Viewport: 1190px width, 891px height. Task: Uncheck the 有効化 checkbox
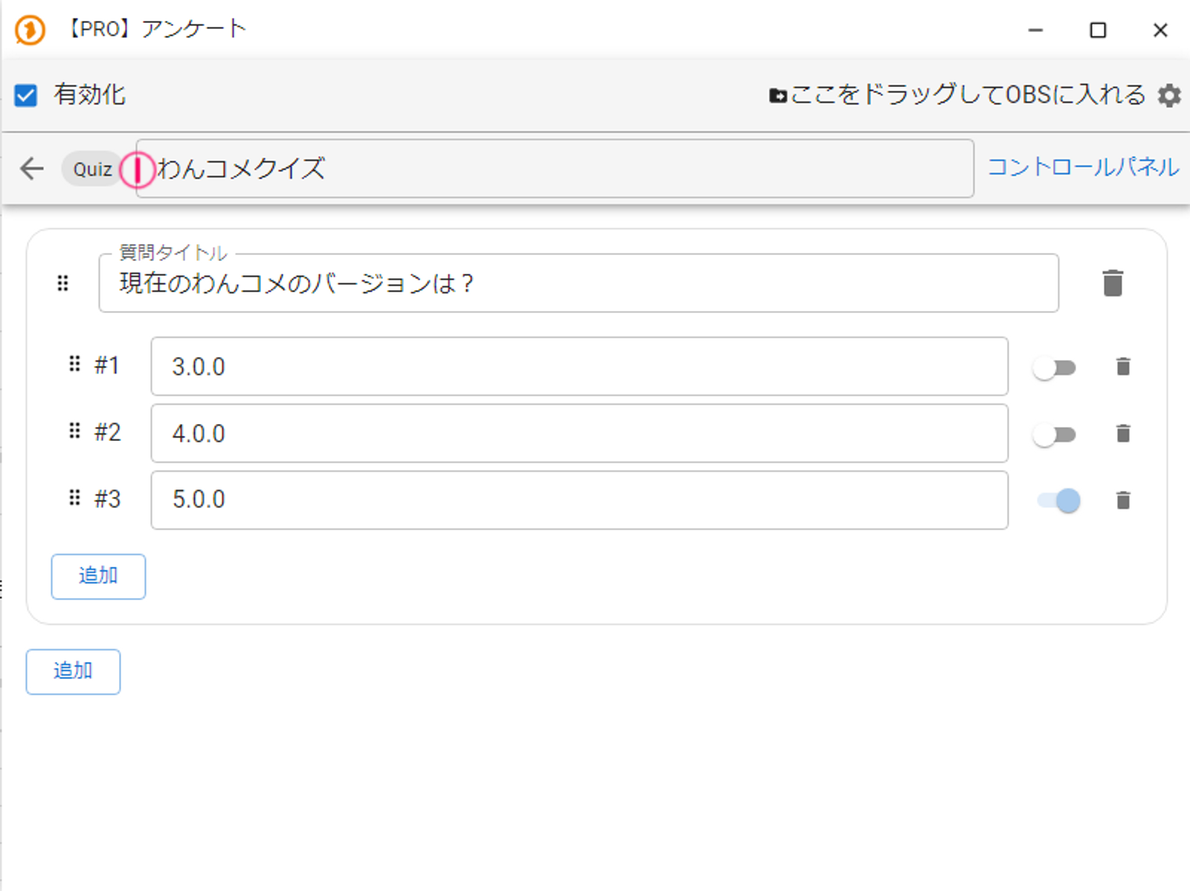pyautogui.click(x=26, y=95)
